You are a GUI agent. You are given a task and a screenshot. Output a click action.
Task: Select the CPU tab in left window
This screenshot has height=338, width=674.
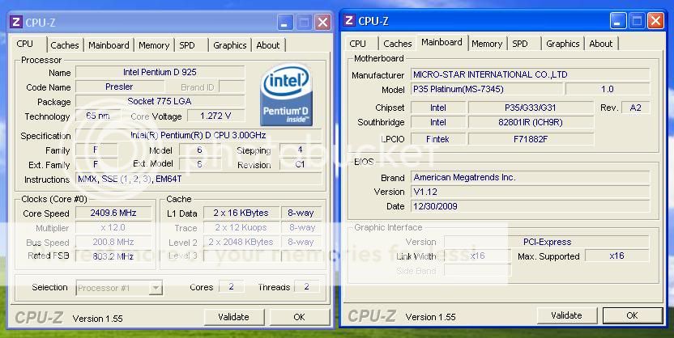click(24, 44)
